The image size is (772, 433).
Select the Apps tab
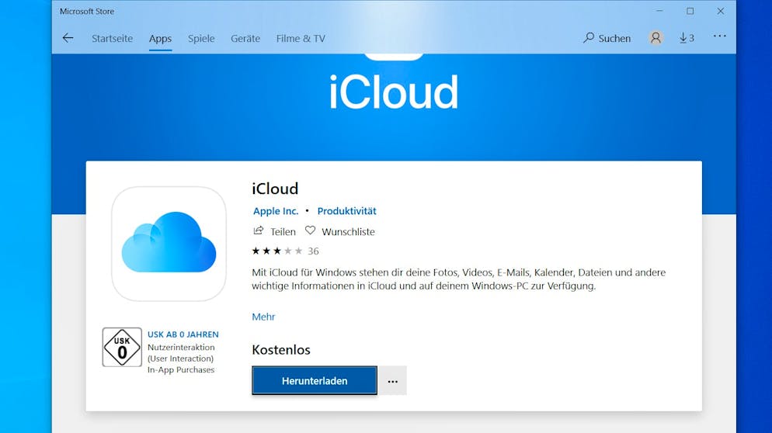click(161, 38)
